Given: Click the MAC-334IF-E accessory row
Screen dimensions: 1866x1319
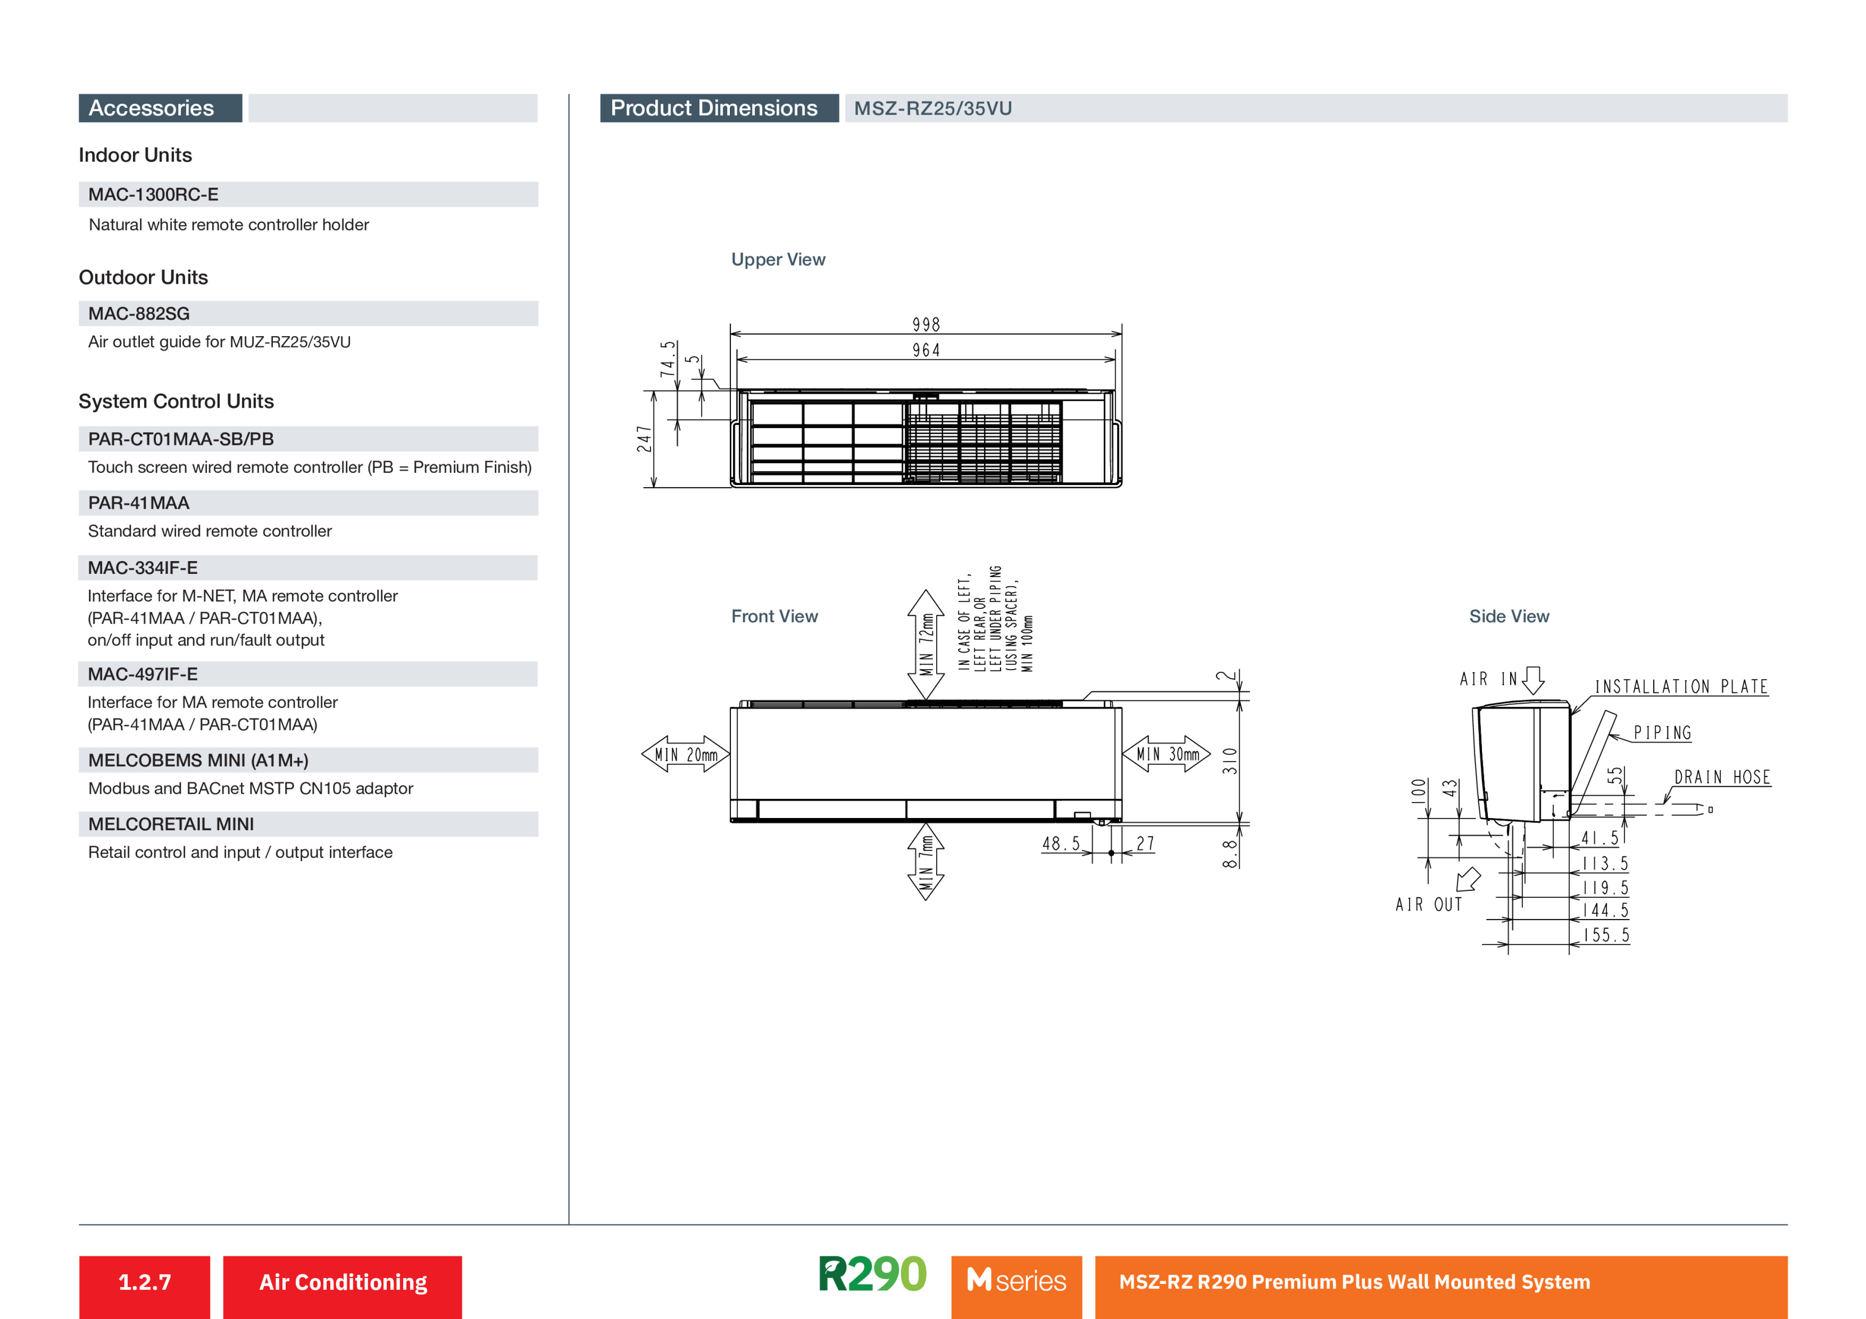Looking at the screenshot, I should point(308,567).
